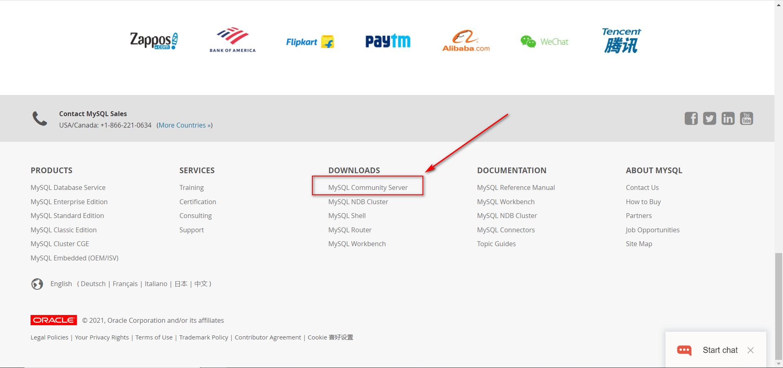
Task: Open MySQL Embedded (OEM/ISV) link
Action: (75, 258)
